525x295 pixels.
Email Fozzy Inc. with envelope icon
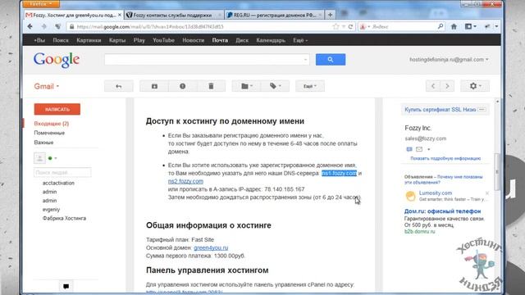(419, 149)
